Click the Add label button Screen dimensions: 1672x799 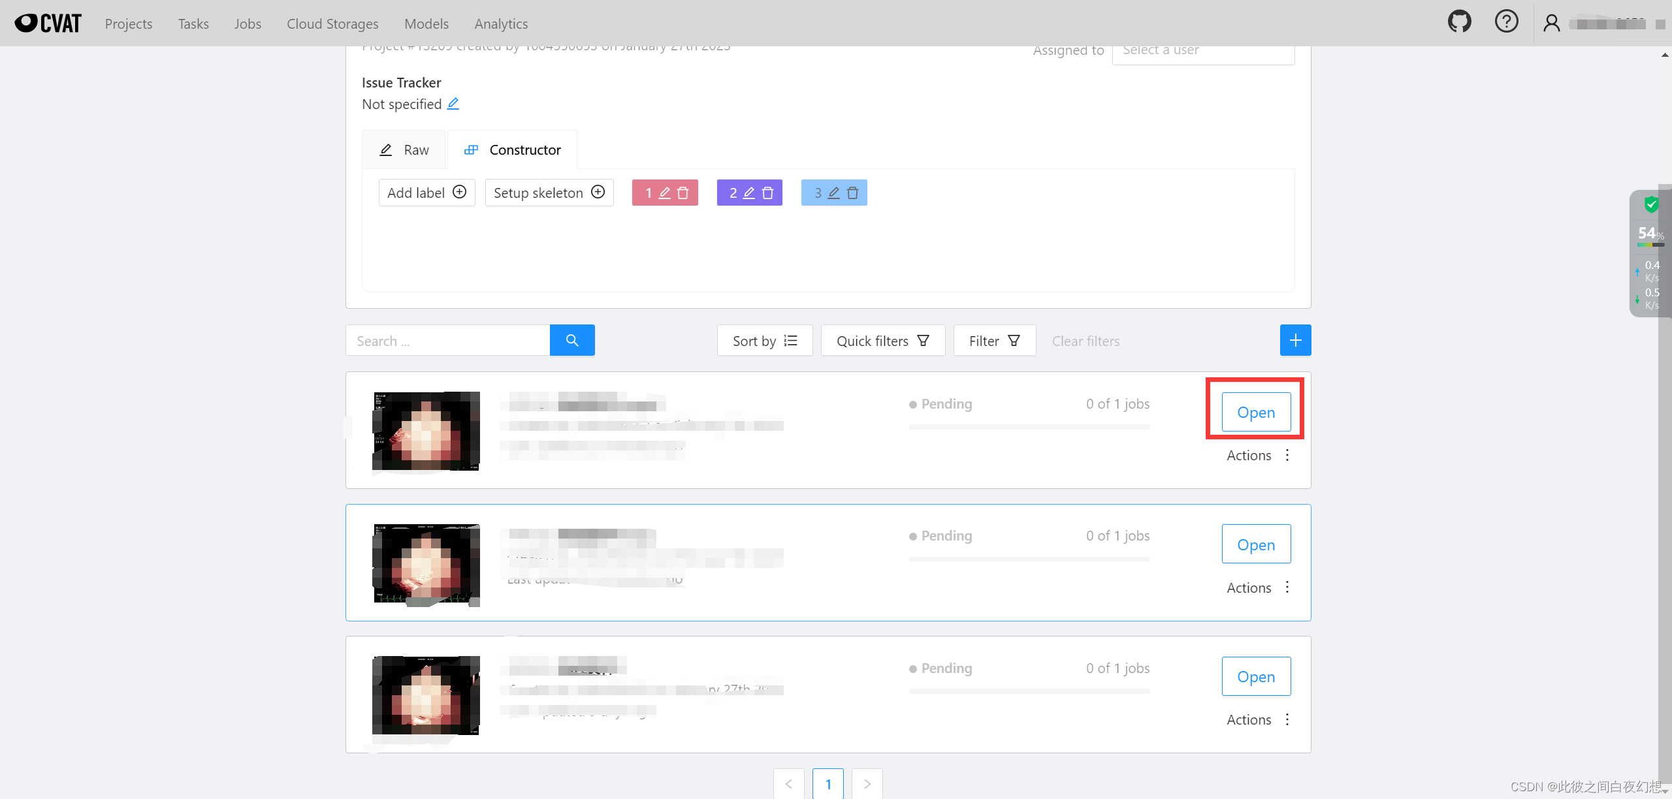coord(426,193)
